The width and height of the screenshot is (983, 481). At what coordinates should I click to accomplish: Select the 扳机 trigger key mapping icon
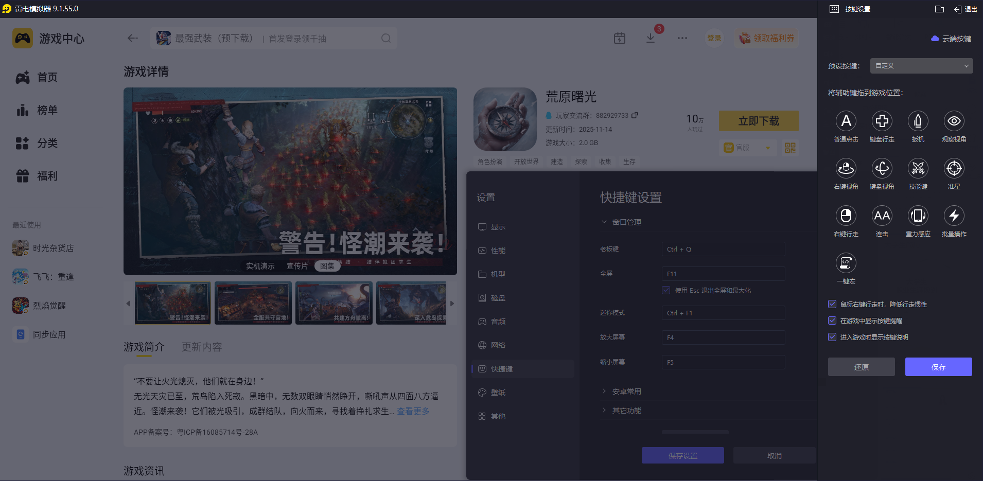[918, 121]
